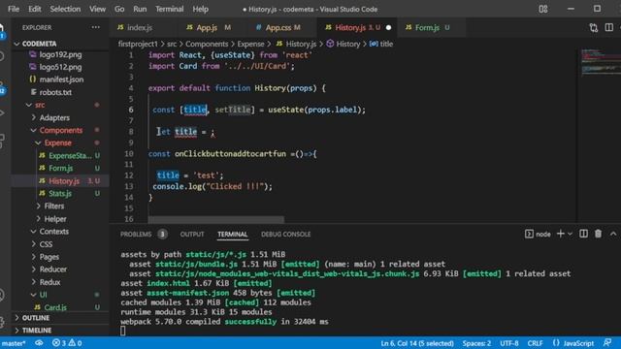Switch to the App.css tab
The width and height of the screenshot is (621, 349).
click(278, 27)
